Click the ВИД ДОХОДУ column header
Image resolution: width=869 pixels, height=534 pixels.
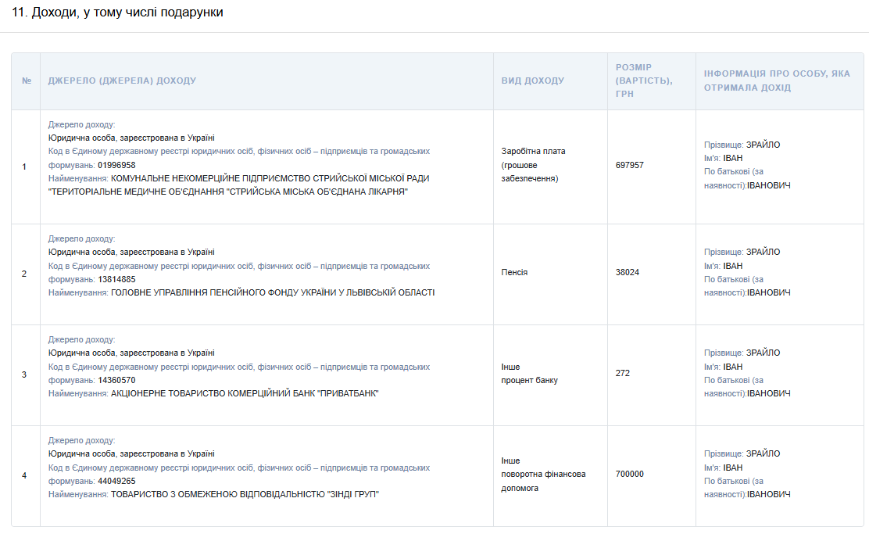[x=532, y=81]
